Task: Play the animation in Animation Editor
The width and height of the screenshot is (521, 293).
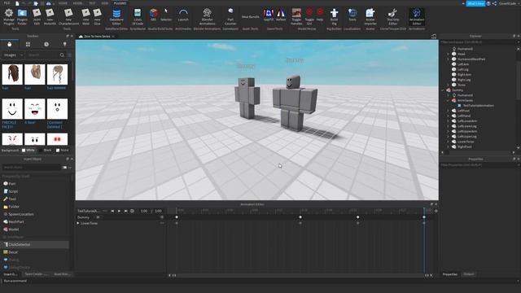Action: [119, 211]
